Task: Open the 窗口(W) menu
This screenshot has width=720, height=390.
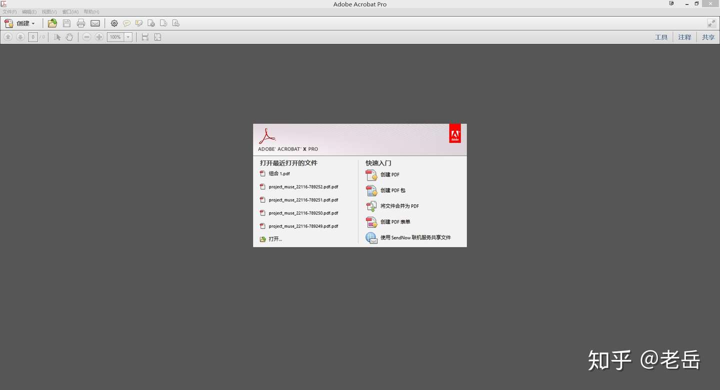Action: (x=70, y=11)
